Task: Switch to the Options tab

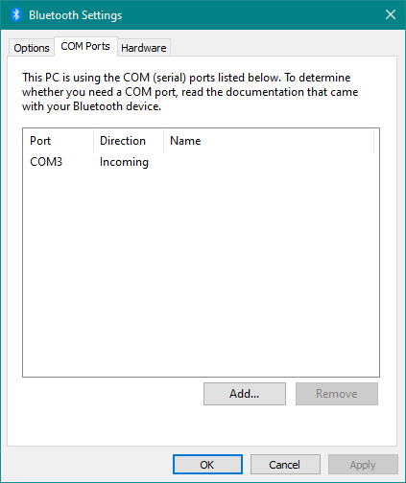Action: pos(32,48)
